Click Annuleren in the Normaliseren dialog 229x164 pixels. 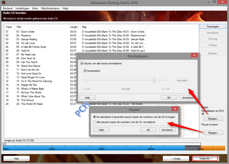pos(188,98)
